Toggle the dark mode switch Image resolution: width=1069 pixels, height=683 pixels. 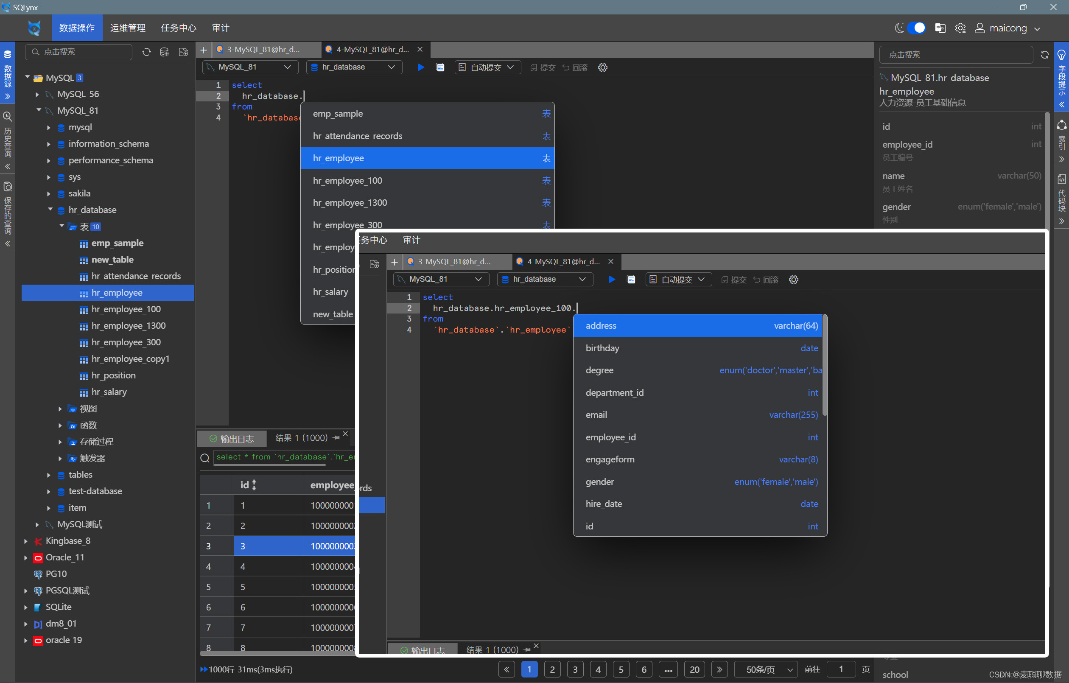[x=916, y=28]
